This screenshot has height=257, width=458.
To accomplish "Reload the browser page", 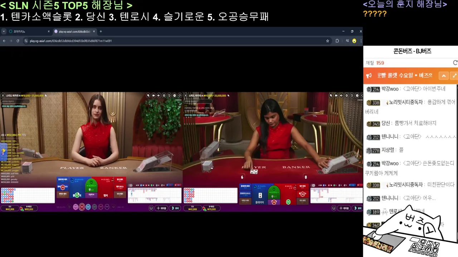I will [x=18, y=41].
